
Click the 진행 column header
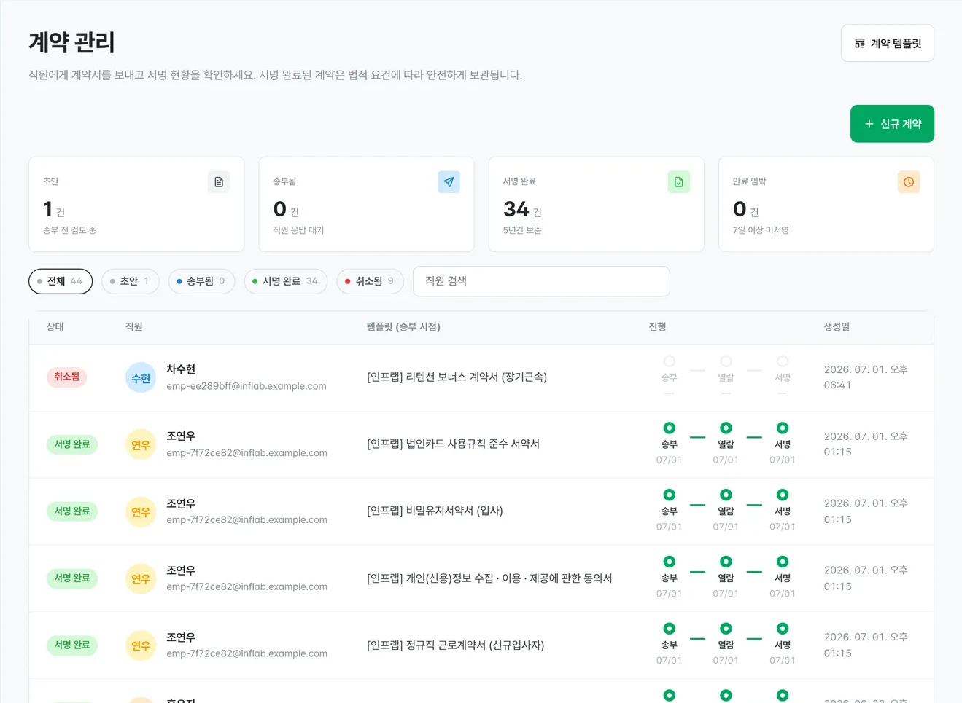[657, 327]
